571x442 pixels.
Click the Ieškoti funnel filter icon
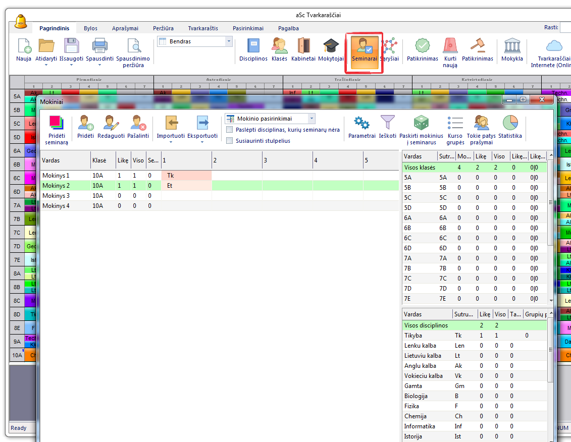[x=388, y=123]
